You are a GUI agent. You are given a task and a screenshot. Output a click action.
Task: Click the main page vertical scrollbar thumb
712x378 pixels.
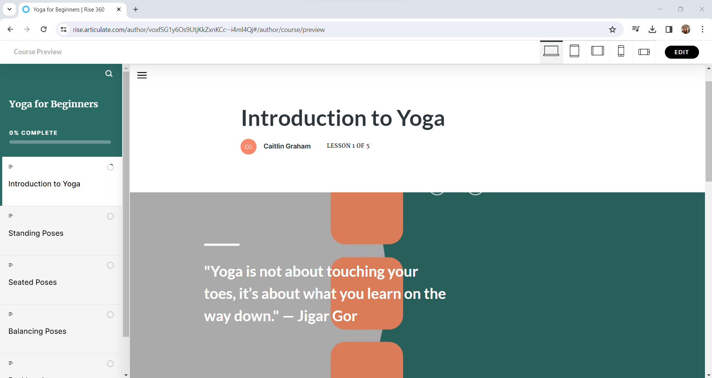709,131
